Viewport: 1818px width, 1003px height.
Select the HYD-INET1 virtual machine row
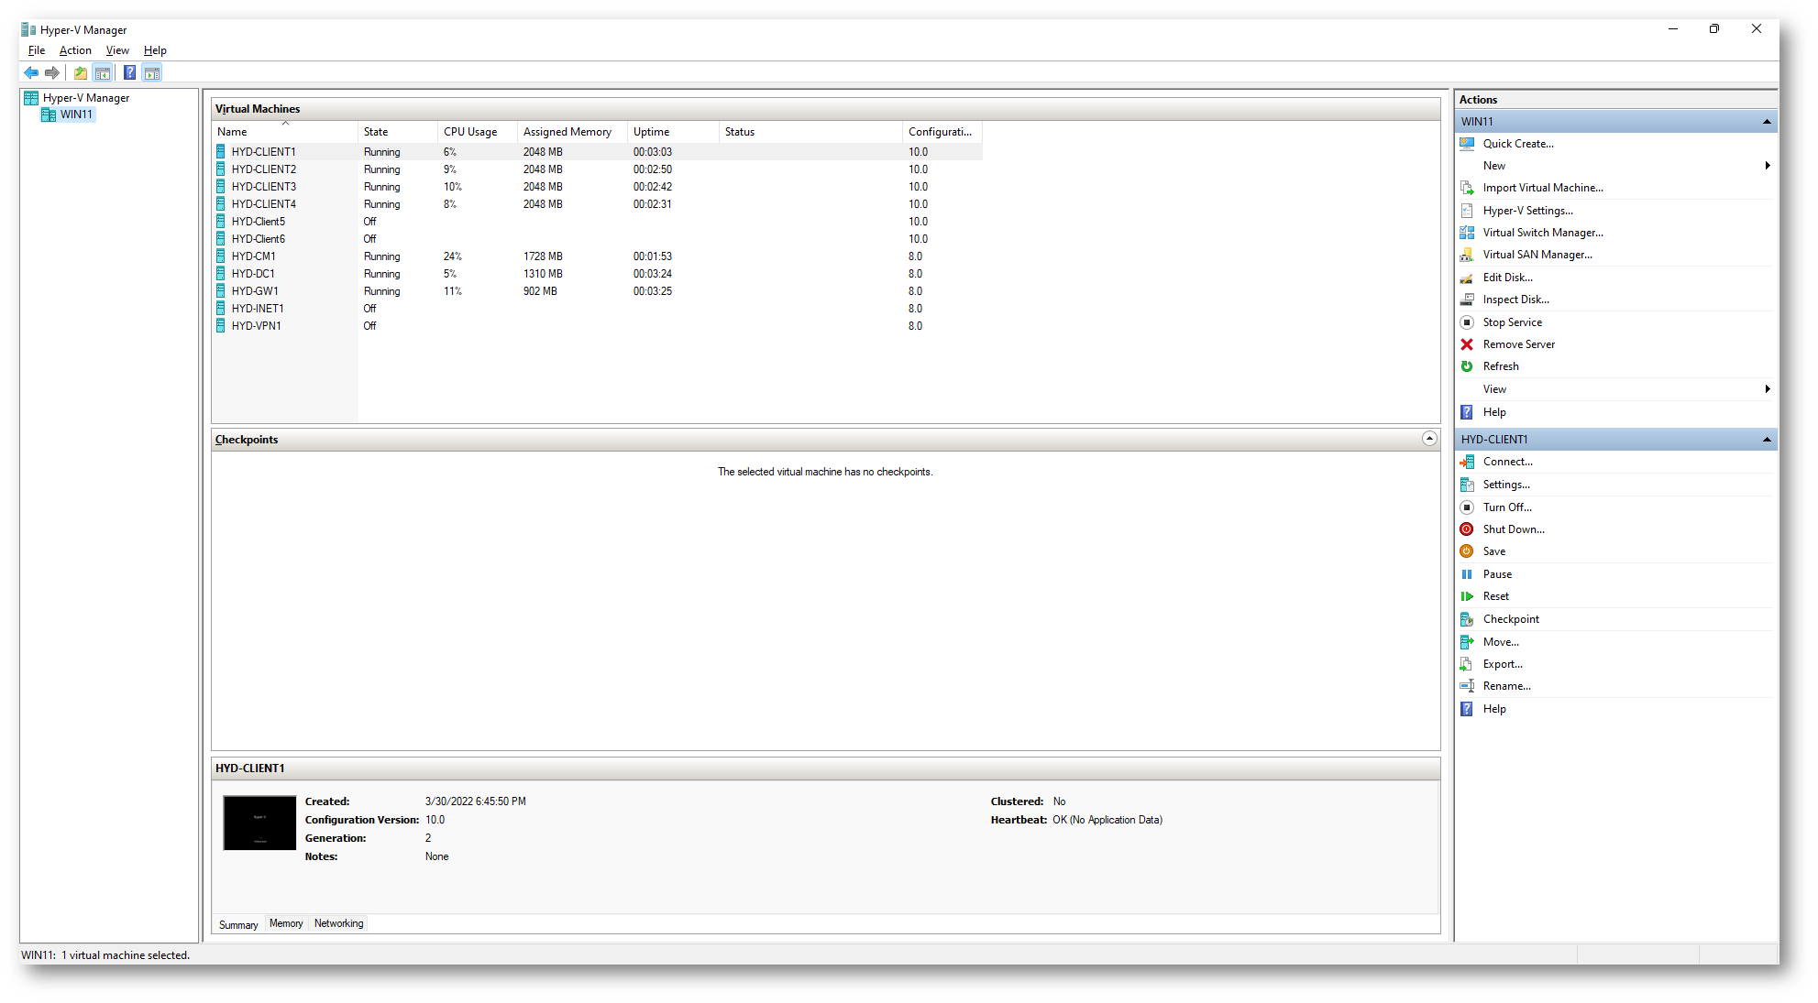597,309
